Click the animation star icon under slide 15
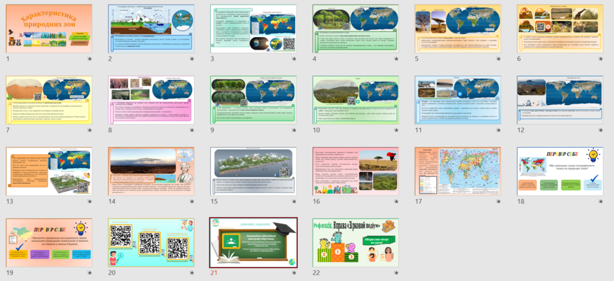This screenshot has width=614, height=281. pos(294,201)
